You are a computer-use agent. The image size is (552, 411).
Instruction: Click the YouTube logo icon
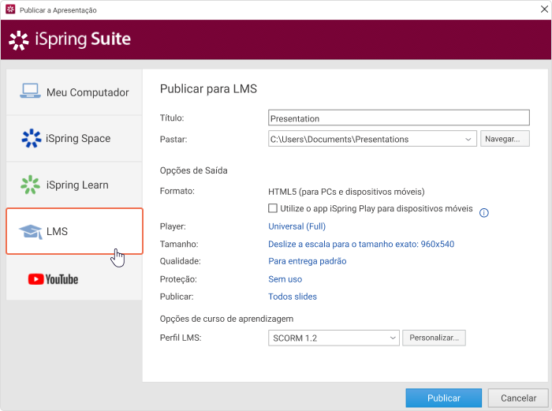53,279
